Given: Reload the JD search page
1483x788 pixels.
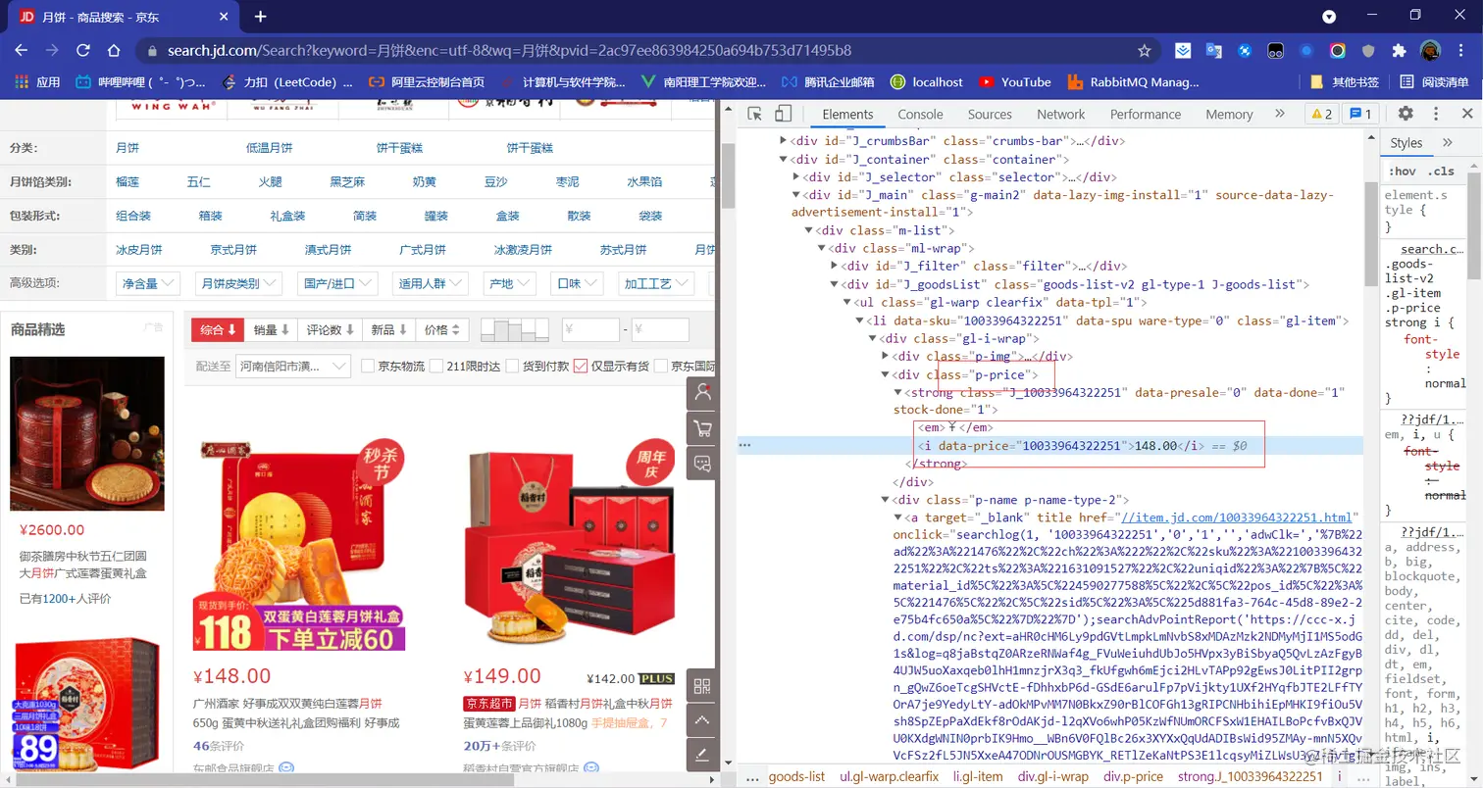Looking at the screenshot, I should [x=83, y=50].
